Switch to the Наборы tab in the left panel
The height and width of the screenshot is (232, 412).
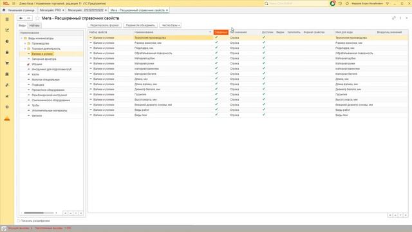[34, 26]
